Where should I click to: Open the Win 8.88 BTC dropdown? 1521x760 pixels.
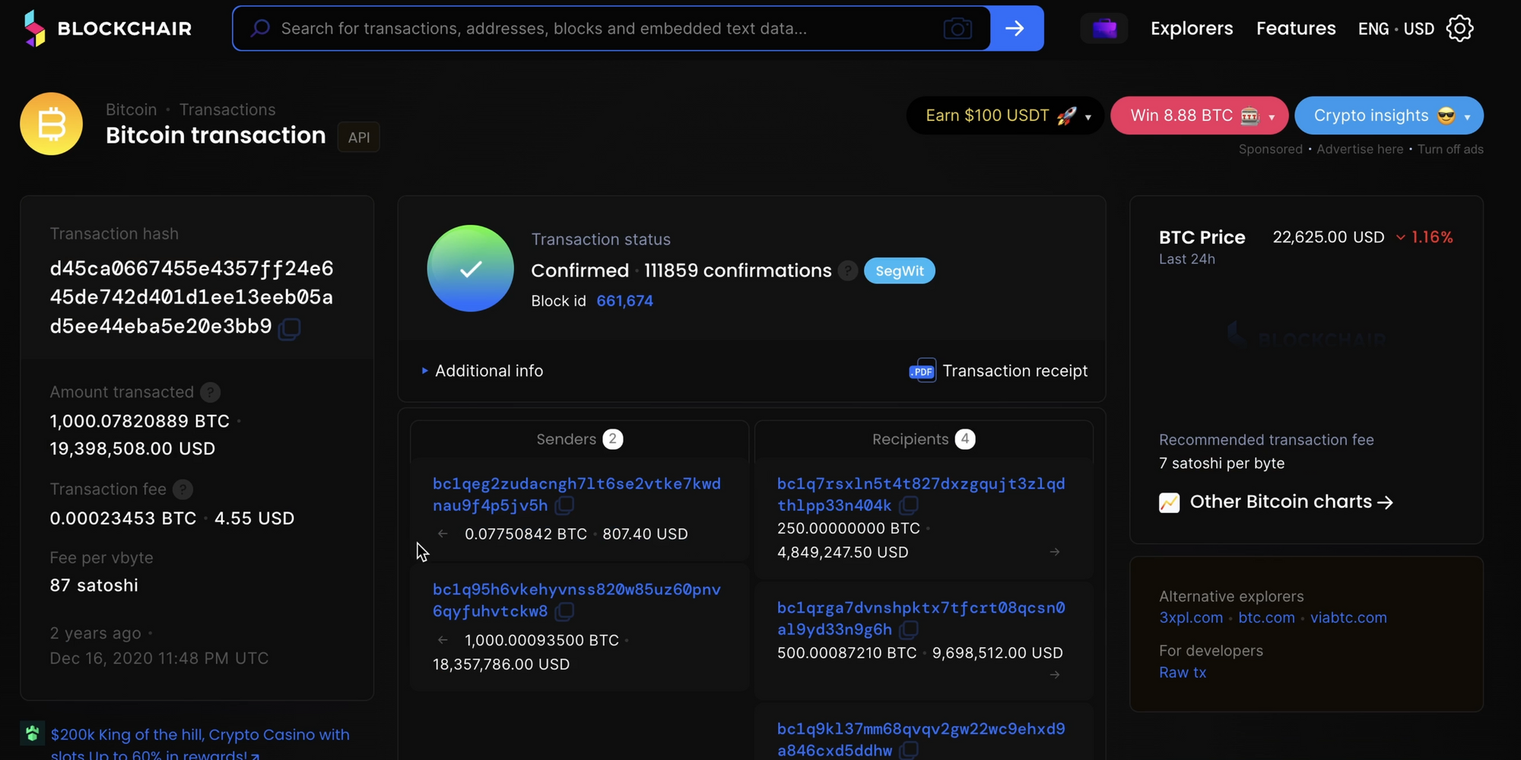1199,116
